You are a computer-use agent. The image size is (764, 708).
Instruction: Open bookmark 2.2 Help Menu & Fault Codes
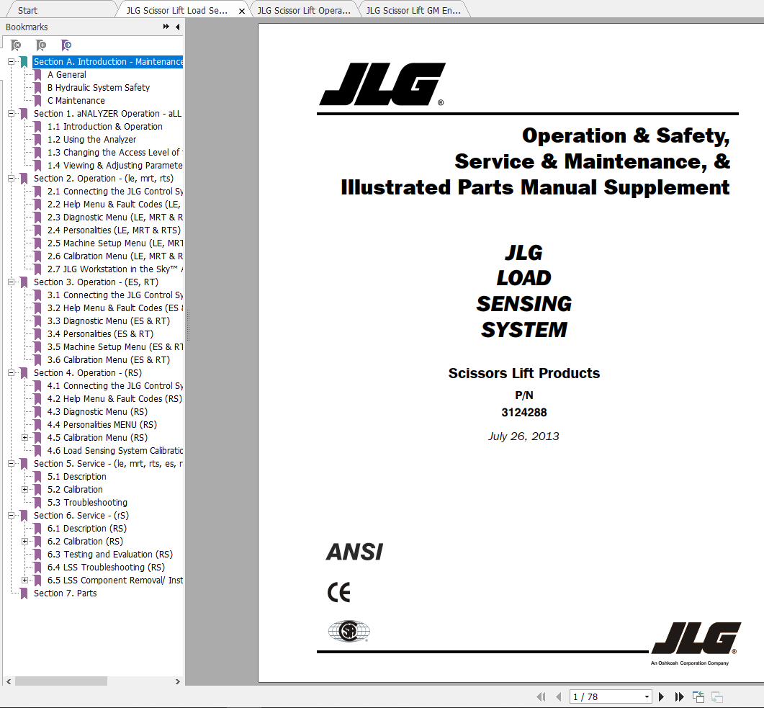(114, 204)
